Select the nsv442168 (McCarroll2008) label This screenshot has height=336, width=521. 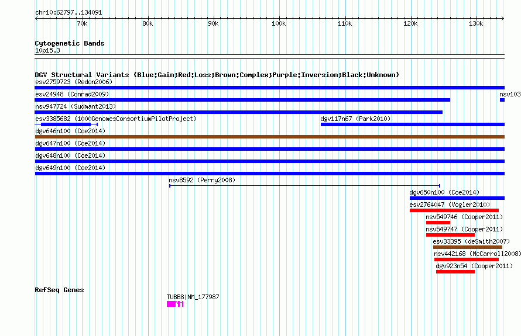(x=478, y=254)
